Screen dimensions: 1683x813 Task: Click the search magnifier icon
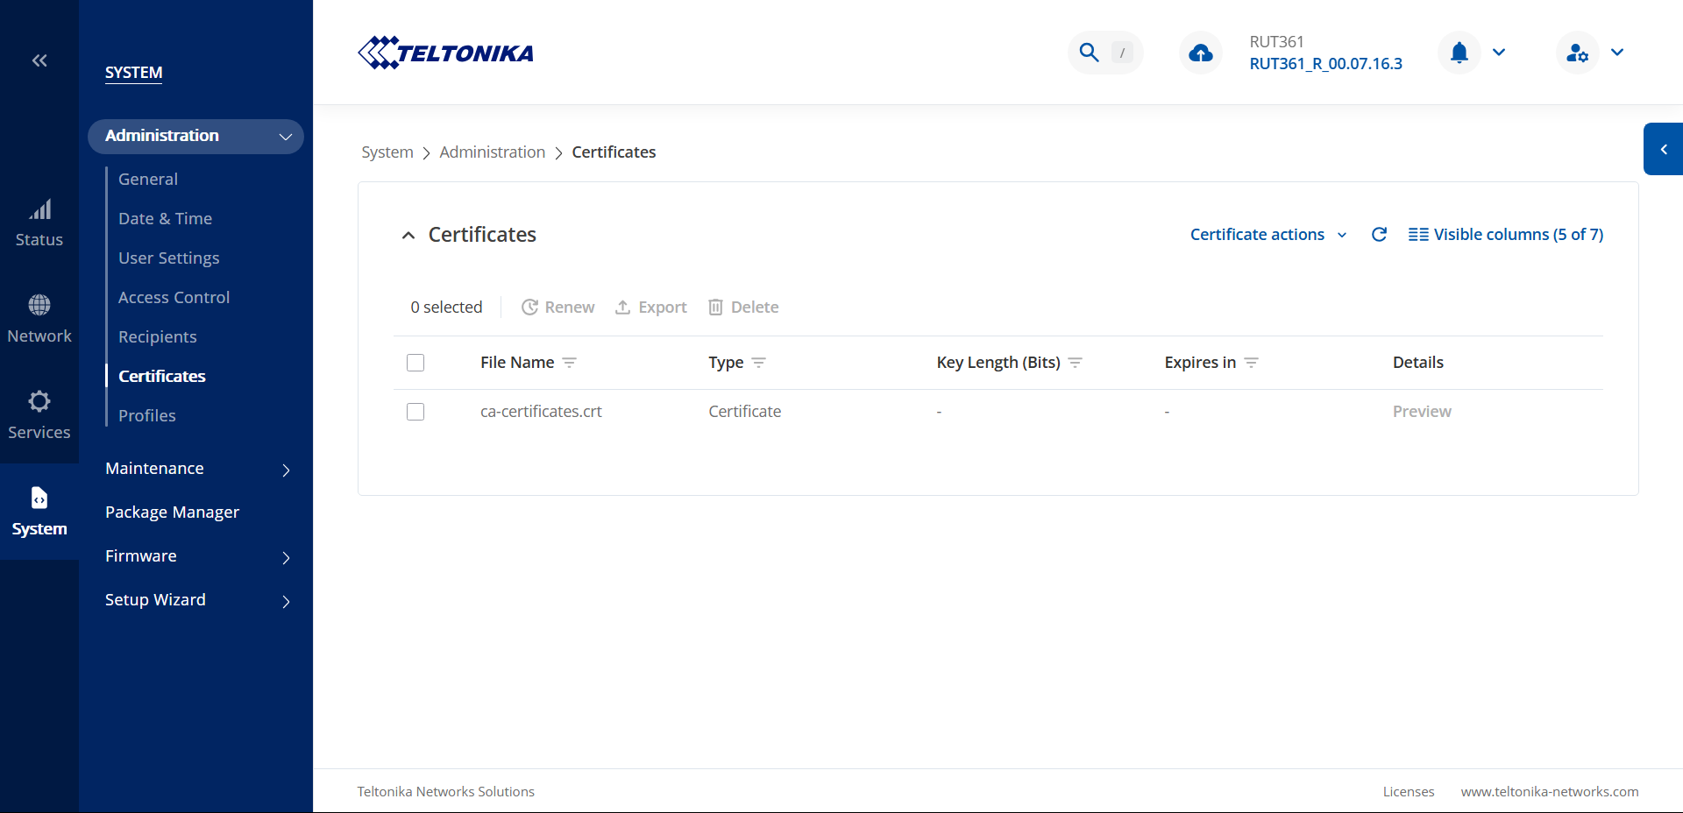[x=1089, y=53]
